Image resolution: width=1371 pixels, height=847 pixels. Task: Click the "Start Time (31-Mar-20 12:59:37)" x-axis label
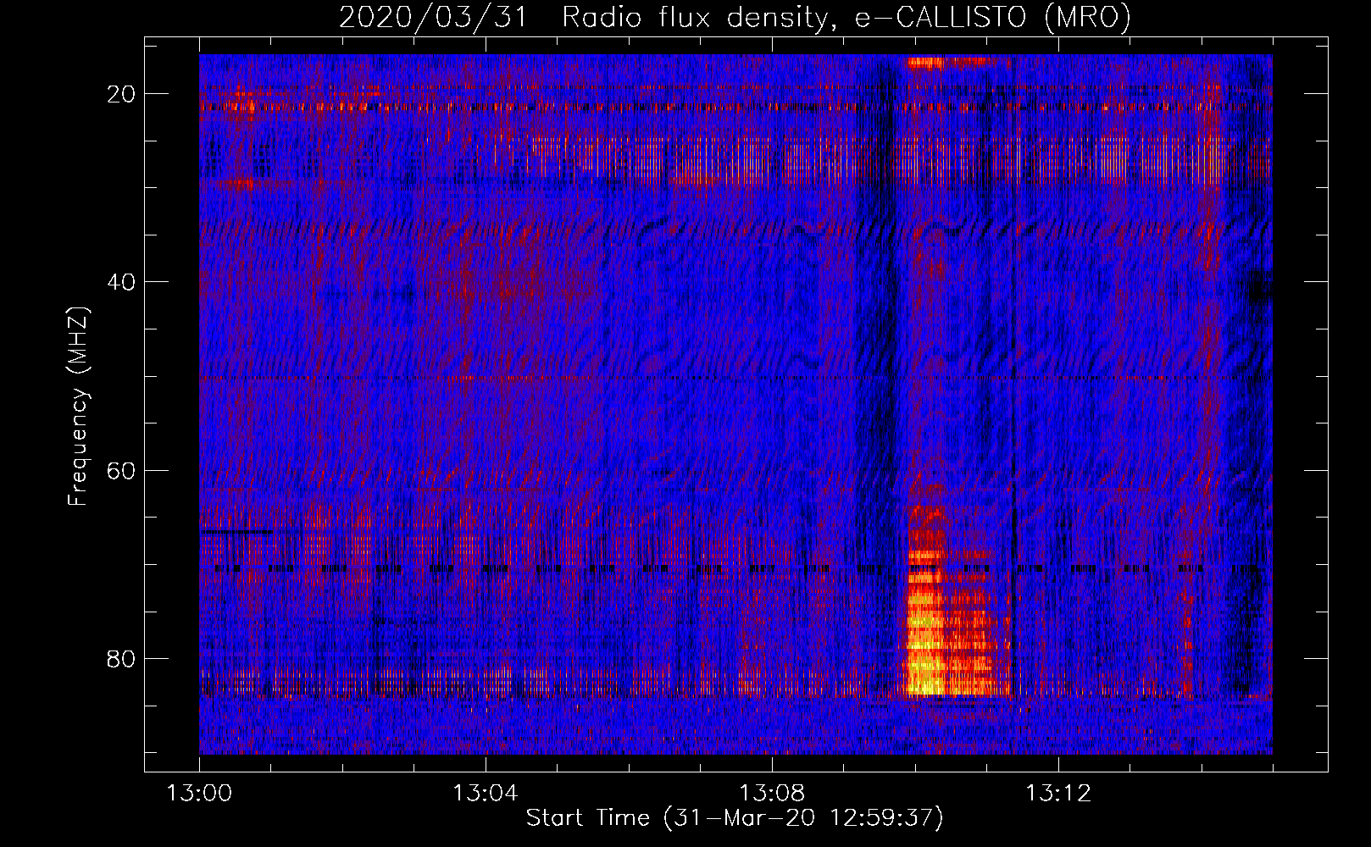[735, 818]
